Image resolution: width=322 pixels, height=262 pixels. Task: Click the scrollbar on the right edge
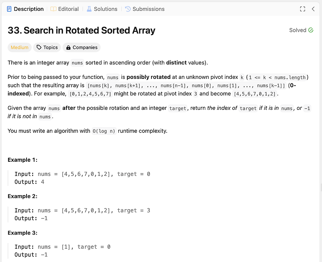coord(321,188)
